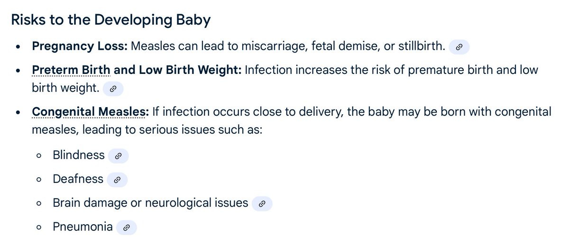Viewport: 569px width, 237px height.
Task: Click the "Pneumonia" list item text
Action: (83, 227)
